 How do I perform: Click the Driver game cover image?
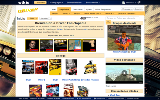28,67
